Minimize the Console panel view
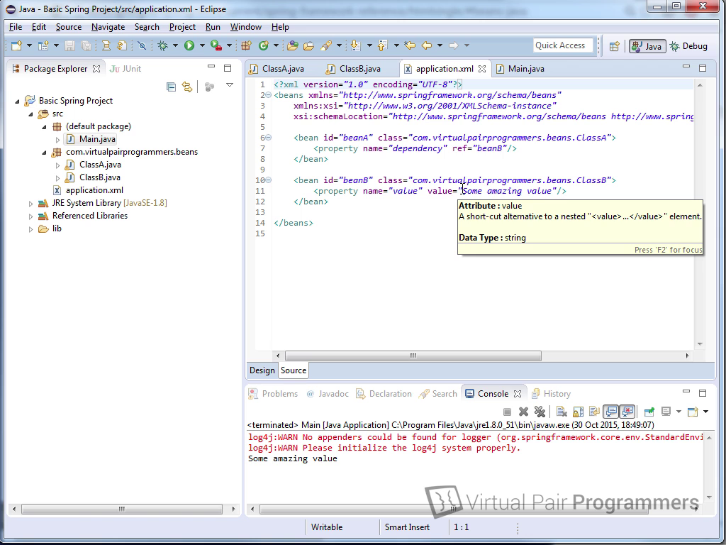The height and width of the screenshot is (545, 726). 686,392
